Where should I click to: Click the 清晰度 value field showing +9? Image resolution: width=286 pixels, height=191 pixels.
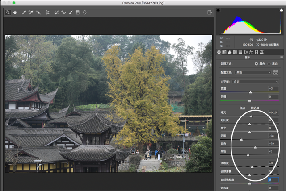tap(273, 163)
